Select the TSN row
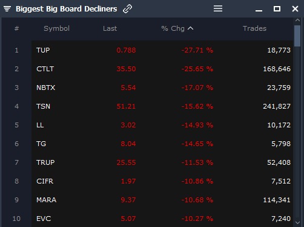 [162, 106]
